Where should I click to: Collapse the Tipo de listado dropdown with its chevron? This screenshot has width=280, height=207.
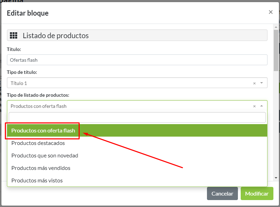point(262,106)
